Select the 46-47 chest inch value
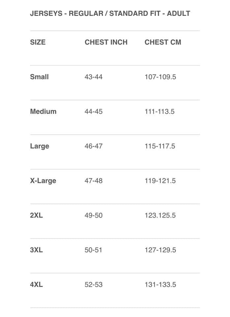 pyautogui.click(x=93, y=146)
